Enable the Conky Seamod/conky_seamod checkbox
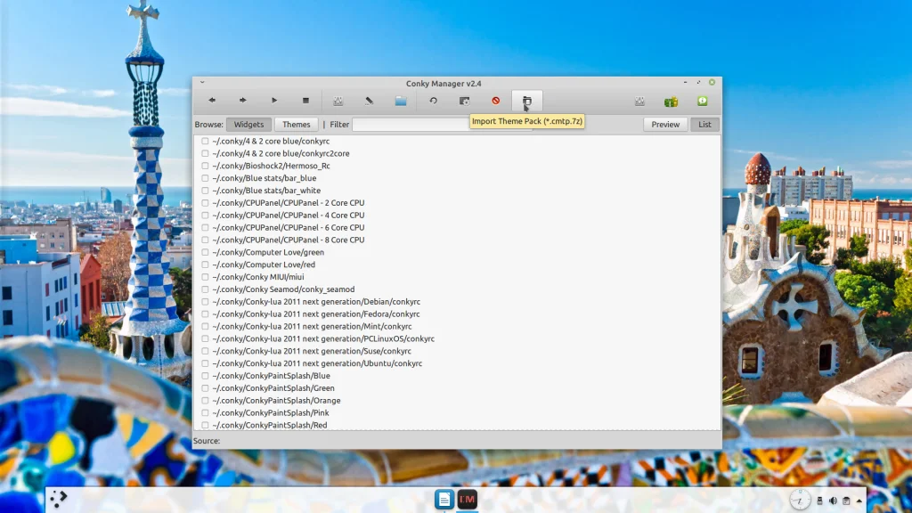This screenshot has height=513, width=912. 205,289
